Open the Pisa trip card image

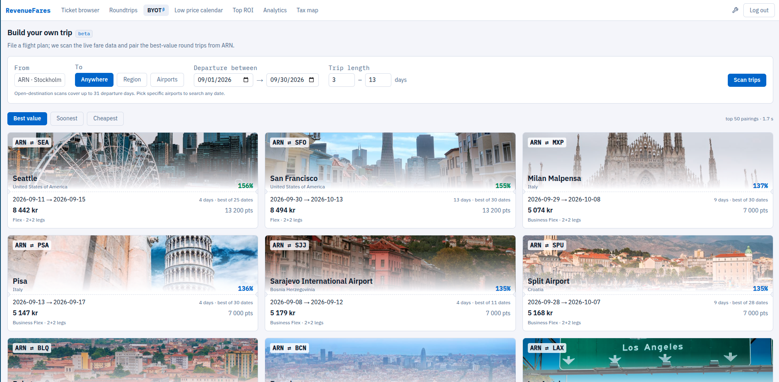[133, 264]
